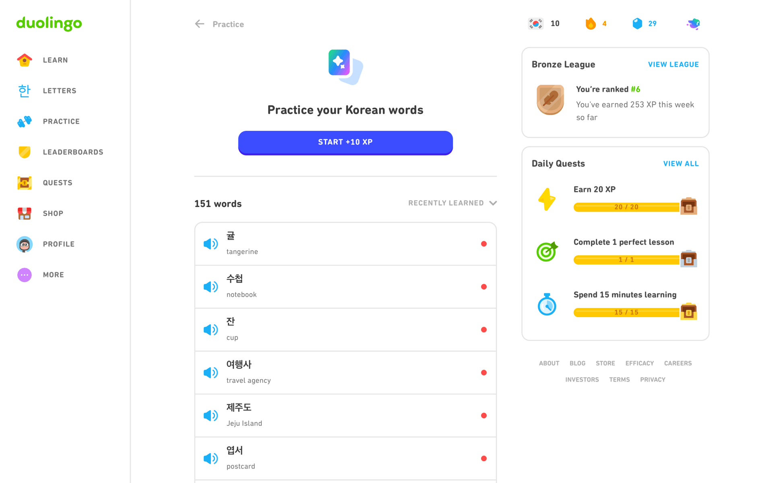Click the Duolingo logo

coord(49,23)
